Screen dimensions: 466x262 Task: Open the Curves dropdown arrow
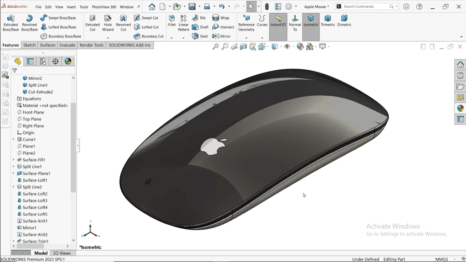pyautogui.click(x=262, y=38)
